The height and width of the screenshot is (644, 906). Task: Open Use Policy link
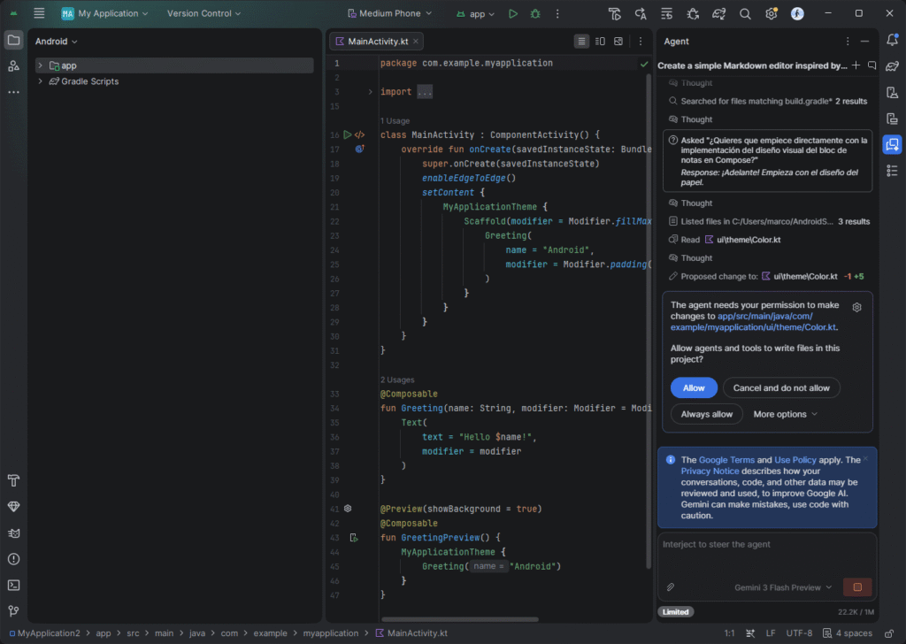coord(795,460)
